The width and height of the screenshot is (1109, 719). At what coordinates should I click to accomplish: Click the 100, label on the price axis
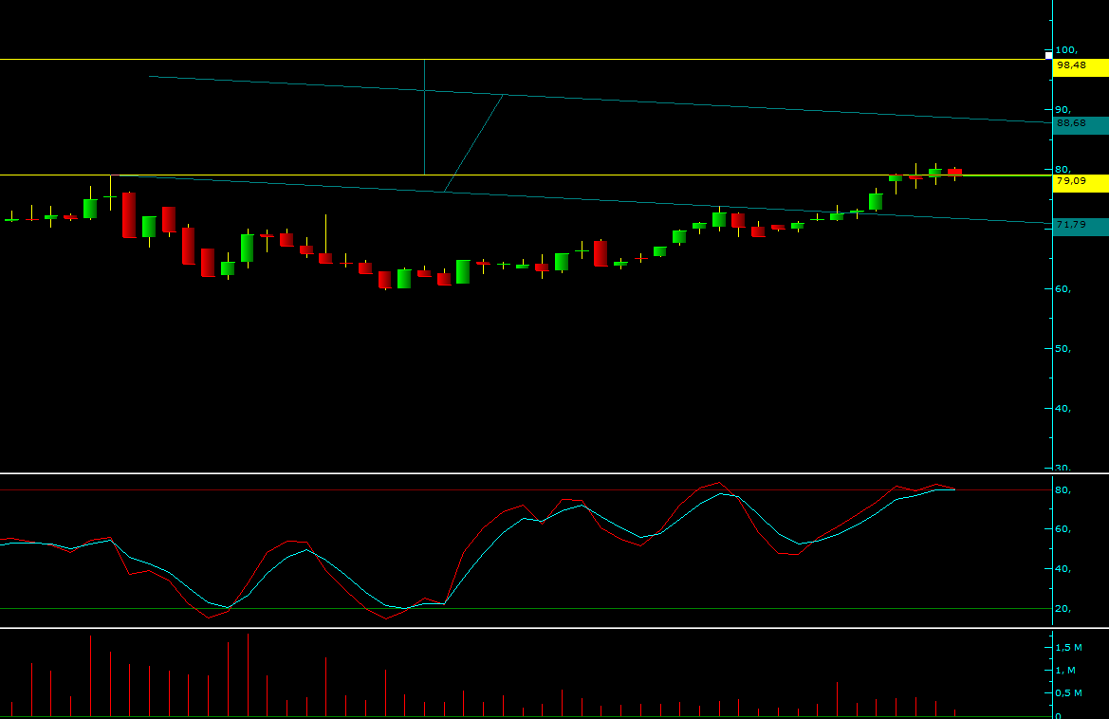click(1066, 50)
